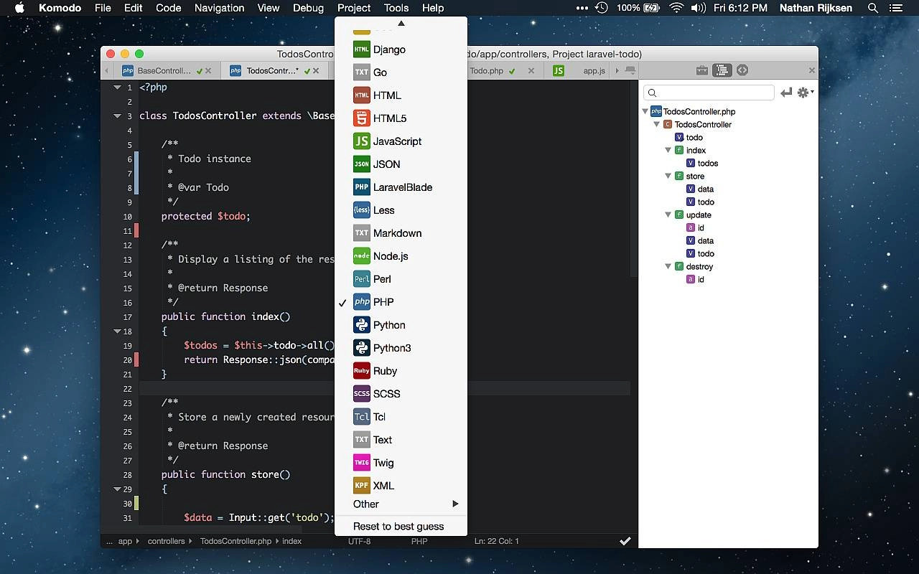Choose Ruby from the language menu

pos(401,371)
